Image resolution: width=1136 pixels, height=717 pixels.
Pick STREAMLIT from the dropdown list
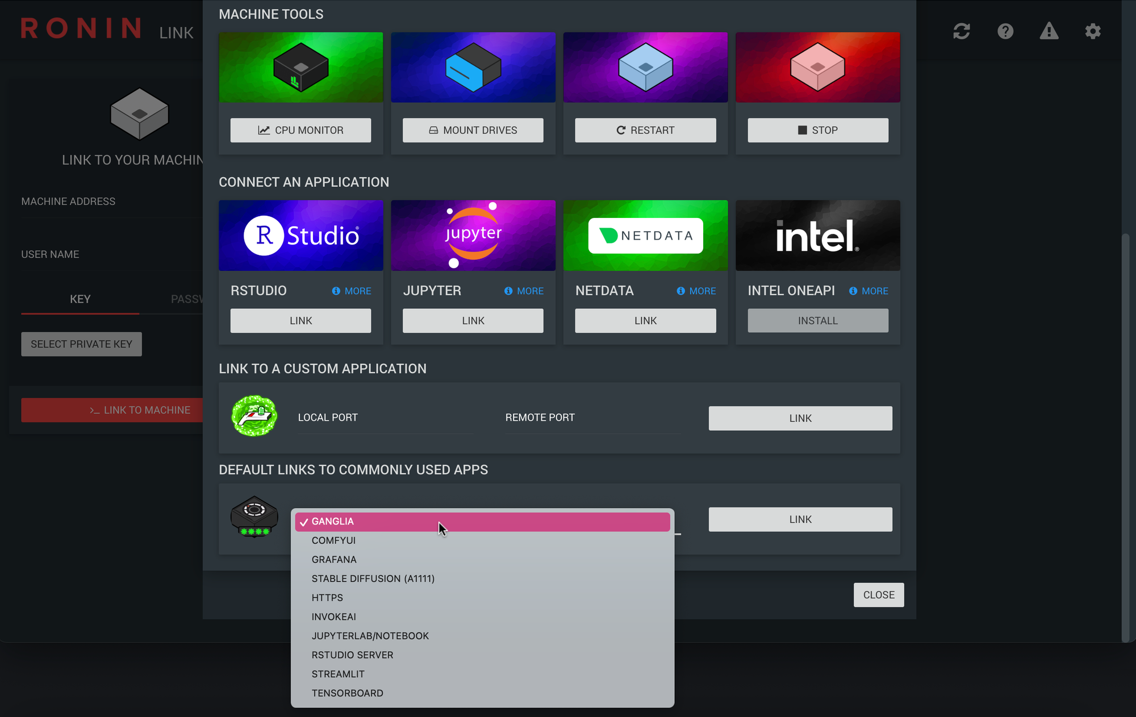(338, 674)
